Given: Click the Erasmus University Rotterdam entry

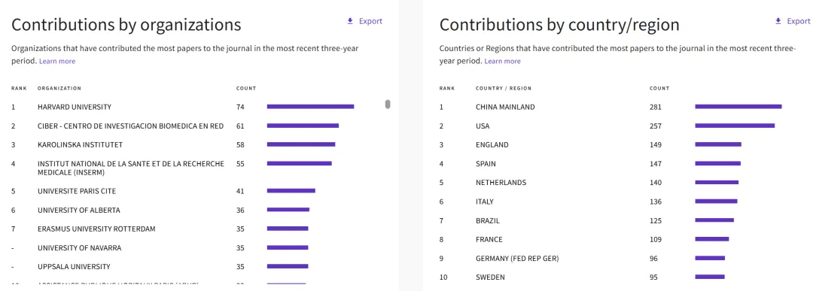Looking at the screenshot, I should [96, 229].
